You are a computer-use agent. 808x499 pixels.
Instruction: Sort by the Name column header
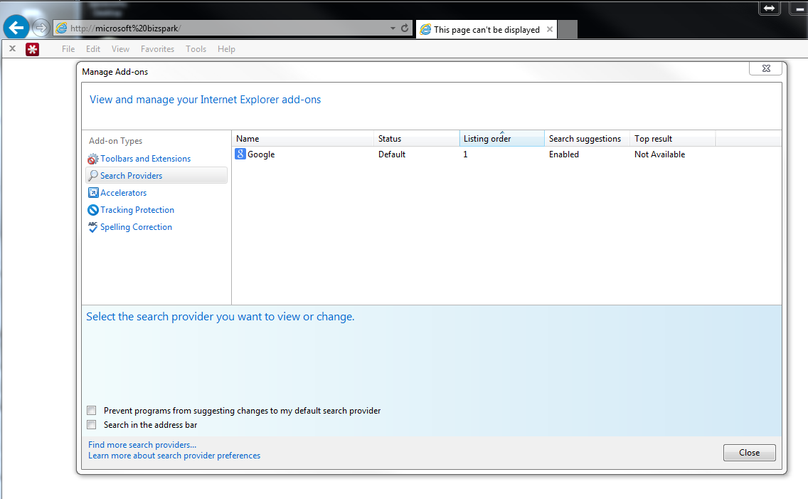(x=303, y=139)
